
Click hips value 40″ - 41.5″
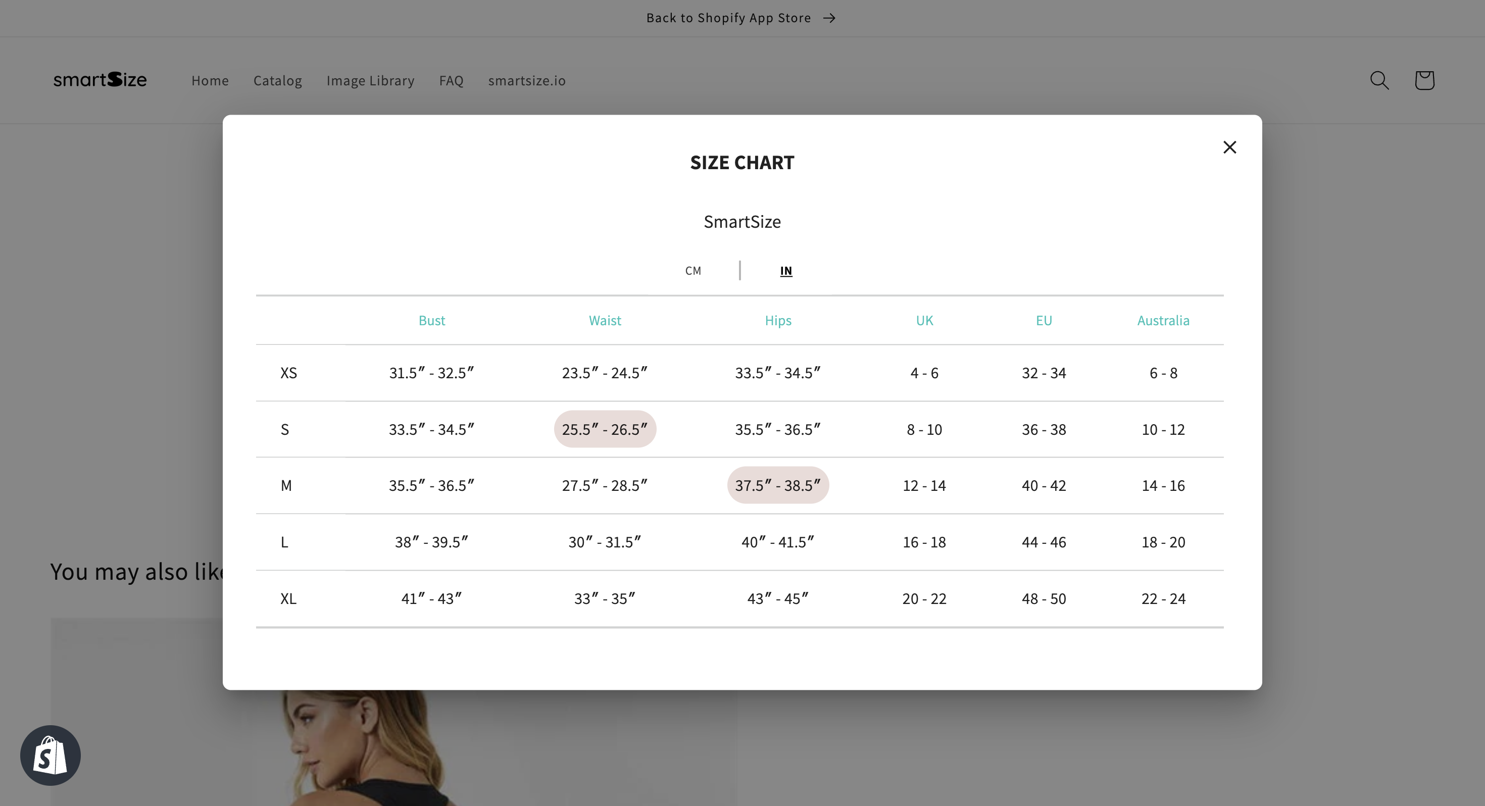click(x=778, y=542)
